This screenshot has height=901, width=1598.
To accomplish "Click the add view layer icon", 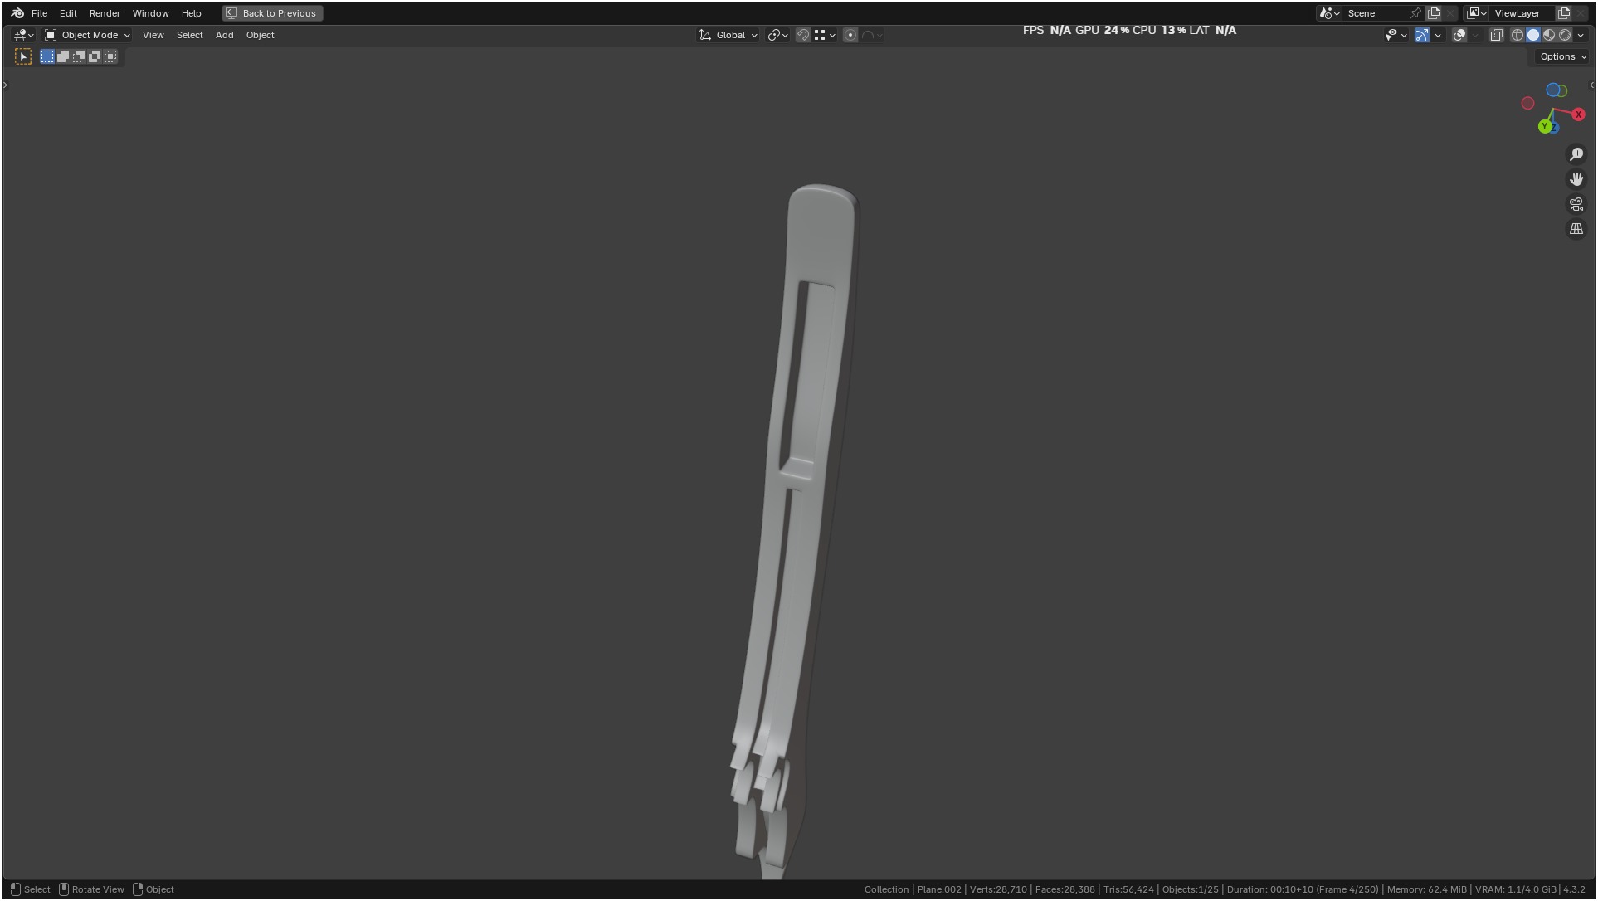I will (1564, 13).
